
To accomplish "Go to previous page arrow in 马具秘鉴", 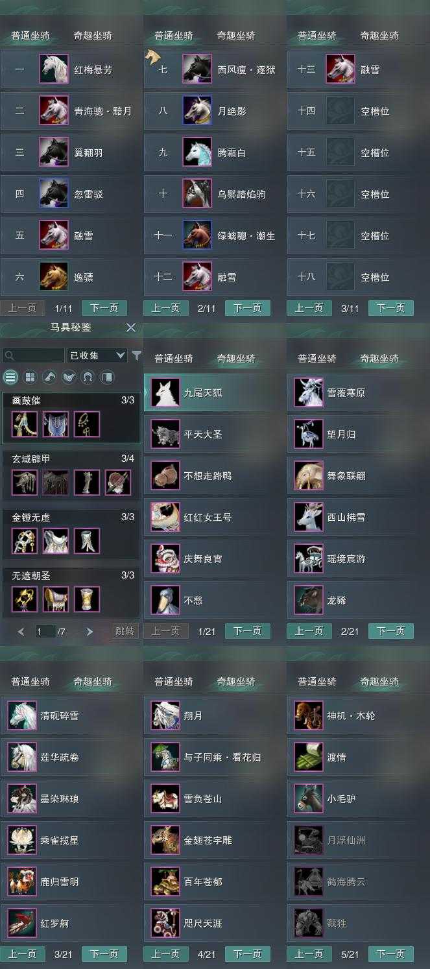I will tap(21, 632).
